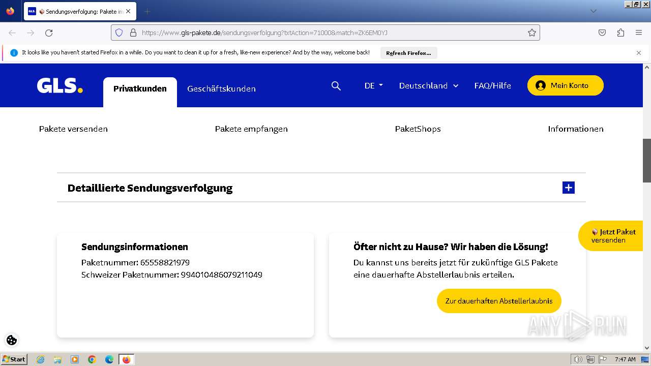Close the Sendungsverfolgung browser tab
Screen dimensions: 651x366
(128, 11)
